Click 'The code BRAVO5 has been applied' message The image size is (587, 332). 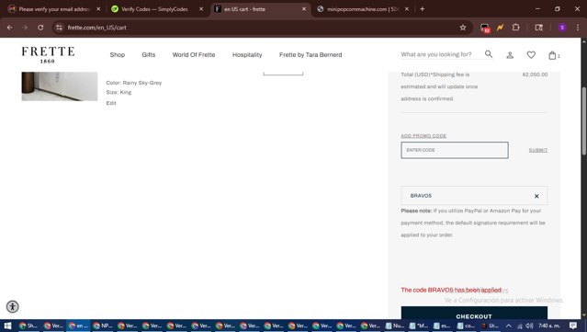click(x=451, y=290)
